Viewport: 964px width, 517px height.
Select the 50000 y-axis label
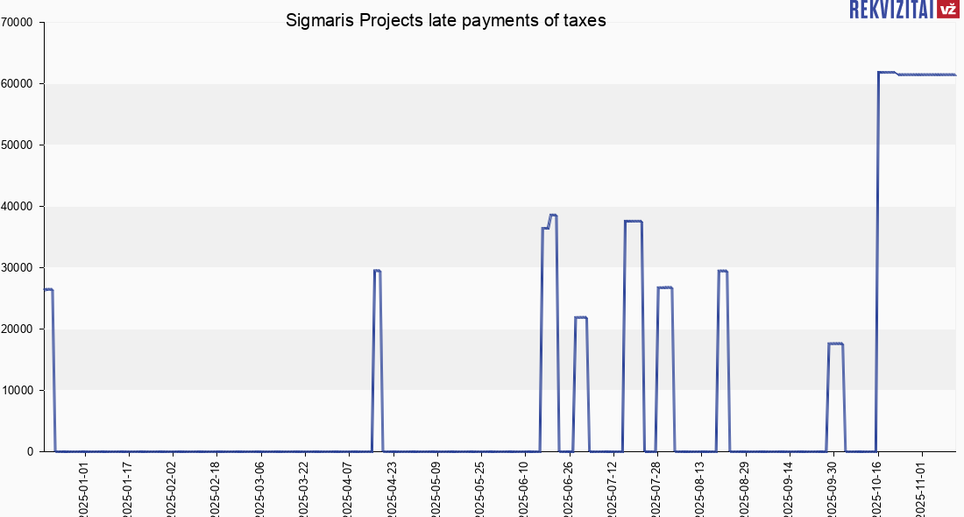click(17, 145)
